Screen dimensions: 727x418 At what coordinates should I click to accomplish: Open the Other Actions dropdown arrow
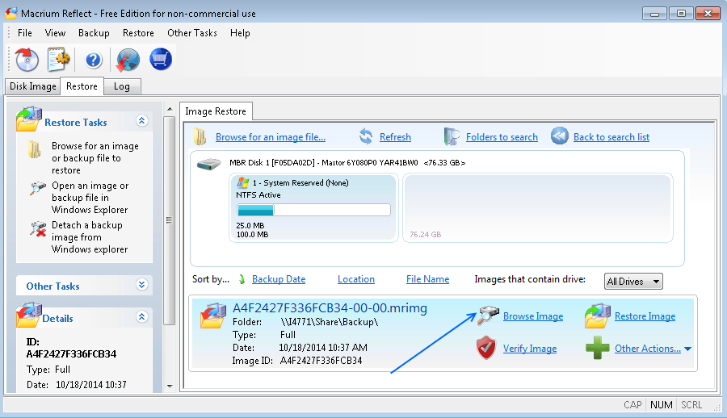point(687,349)
